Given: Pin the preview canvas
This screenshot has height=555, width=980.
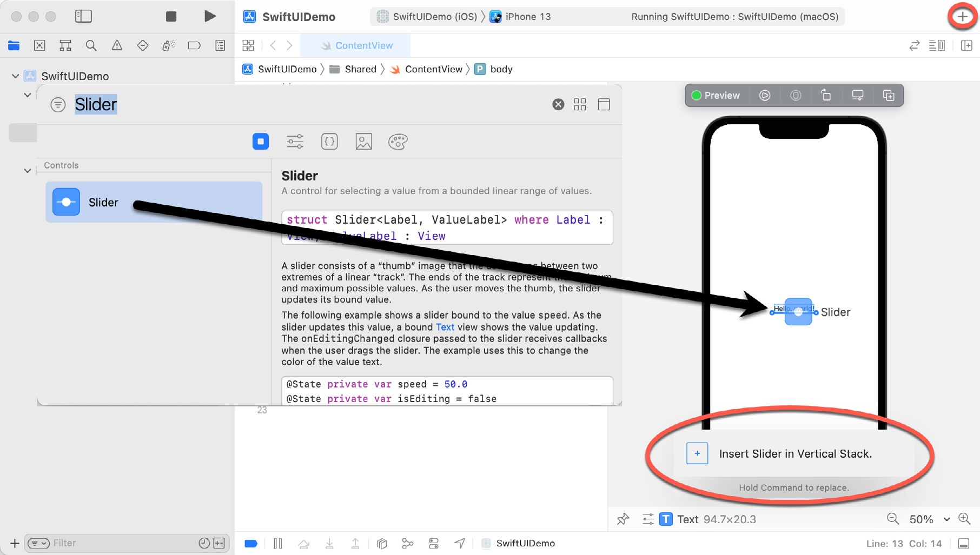Looking at the screenshot, I should tap(623, 519).
